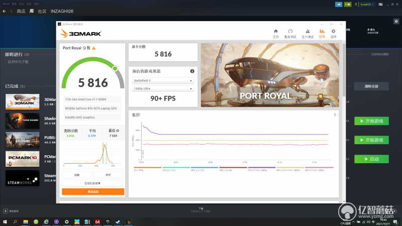This screenshot has width=402, height=226.
Task: Click the orange Run Again button
Action: 93,192
